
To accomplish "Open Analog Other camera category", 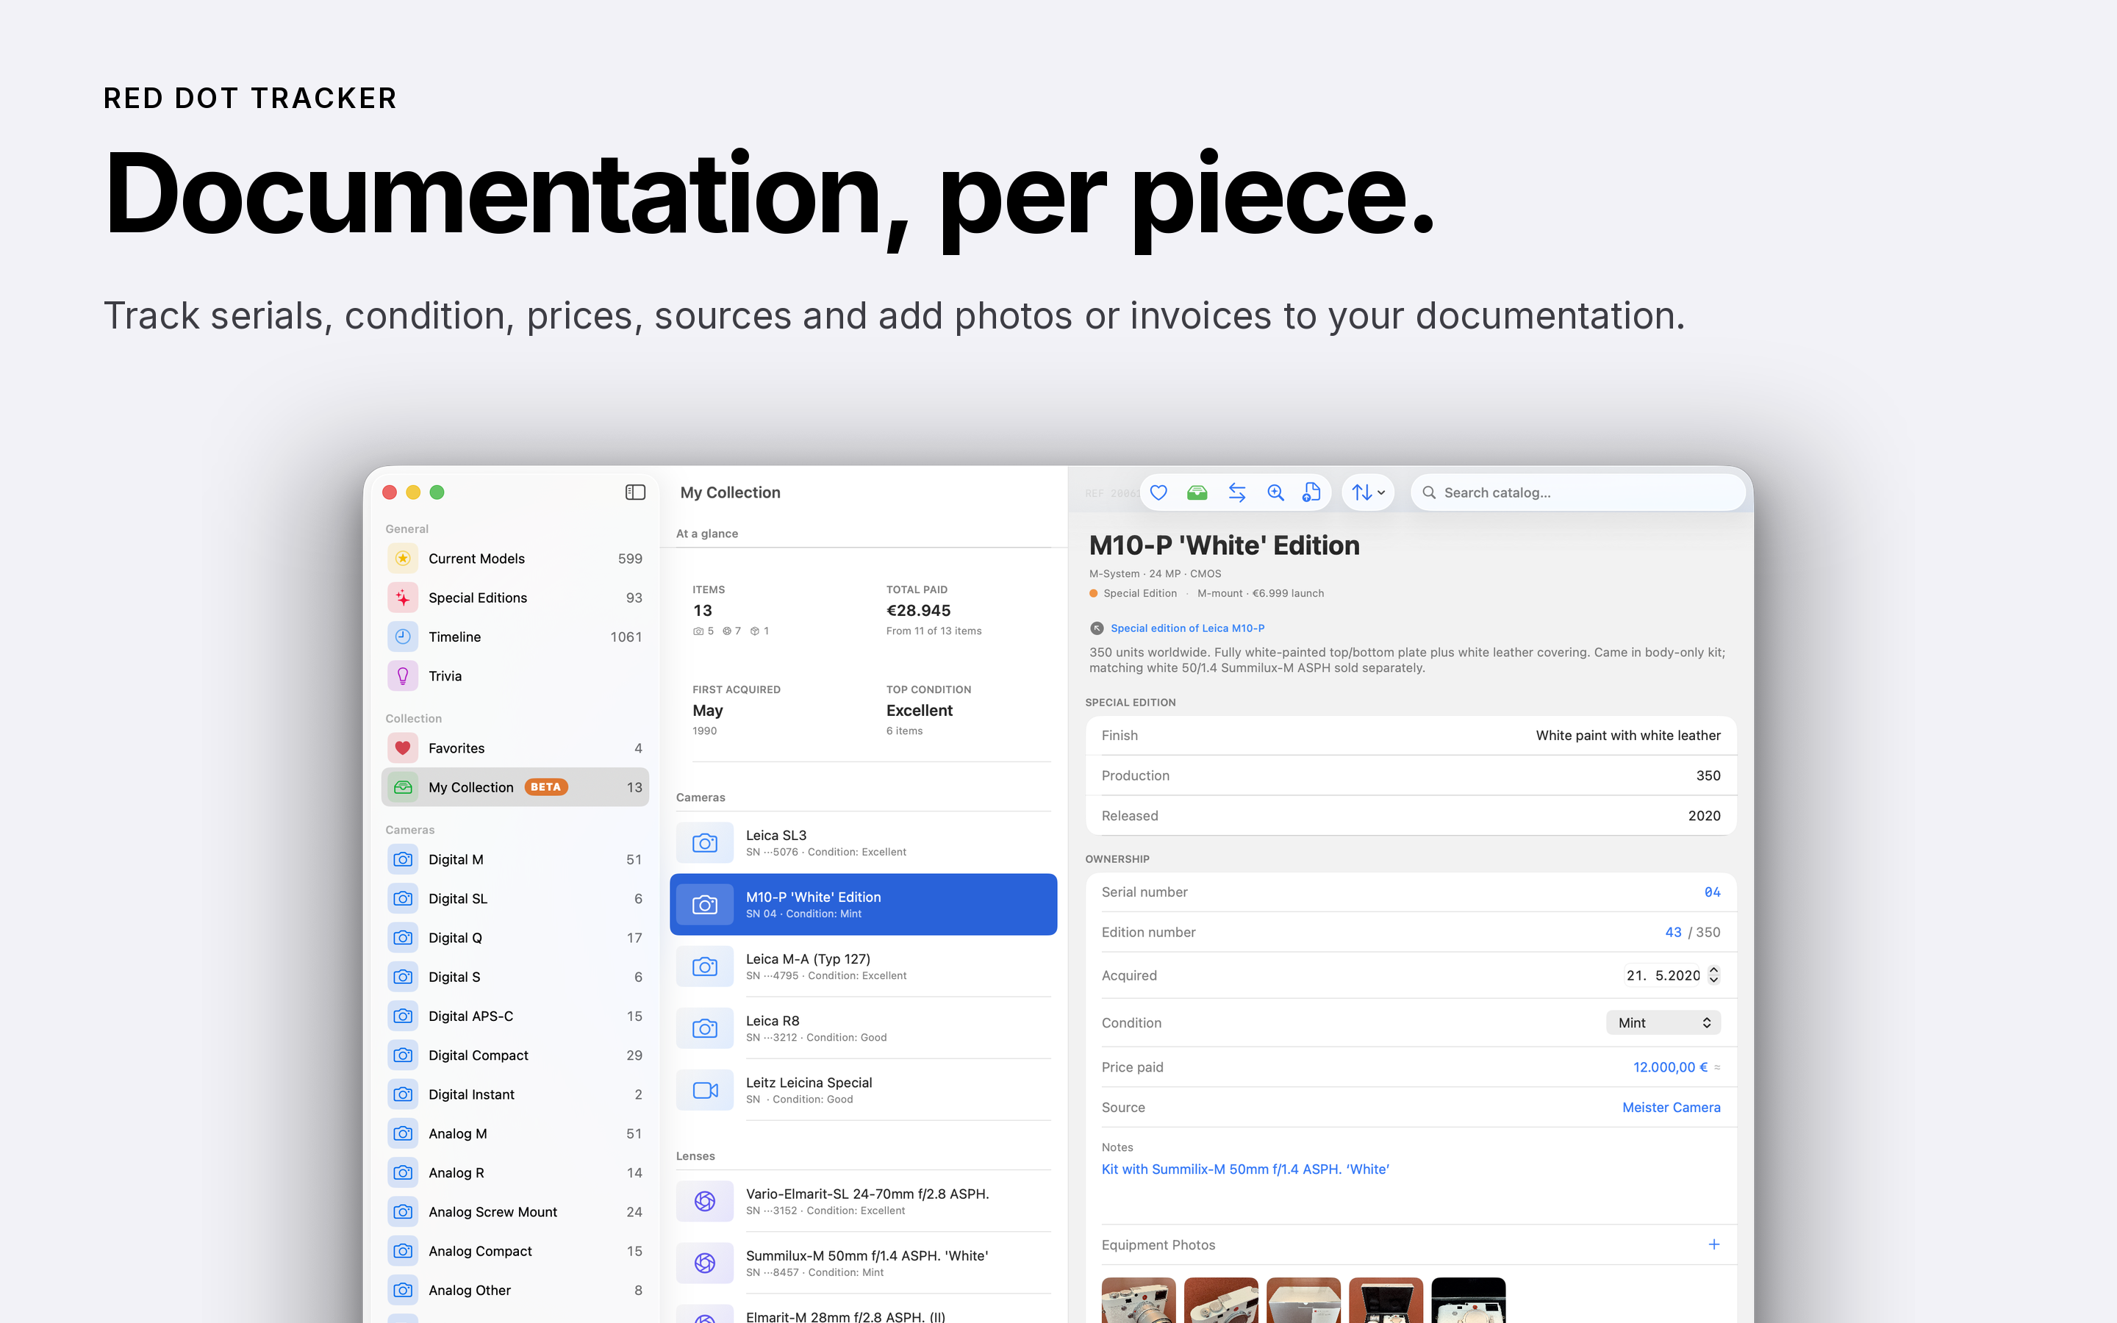I will coord(515,1291).
